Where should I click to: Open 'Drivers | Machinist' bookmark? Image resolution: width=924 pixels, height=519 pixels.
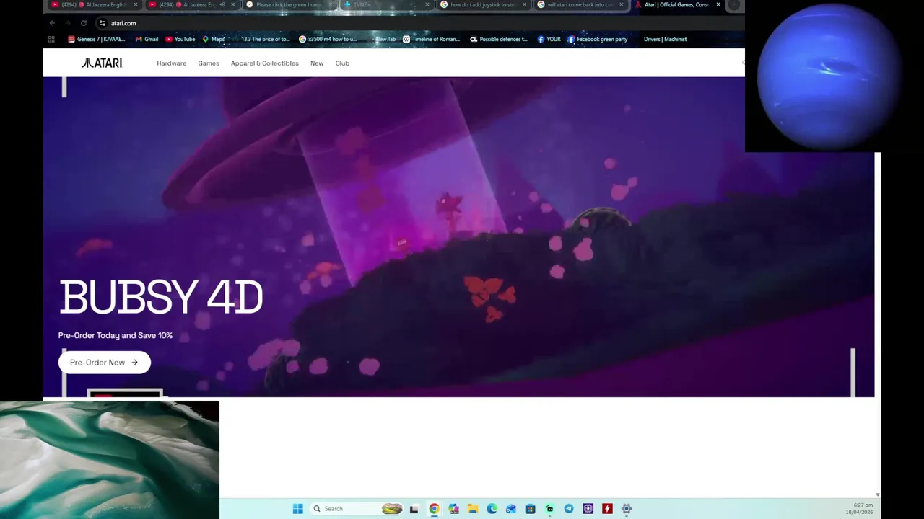[665, 40]
